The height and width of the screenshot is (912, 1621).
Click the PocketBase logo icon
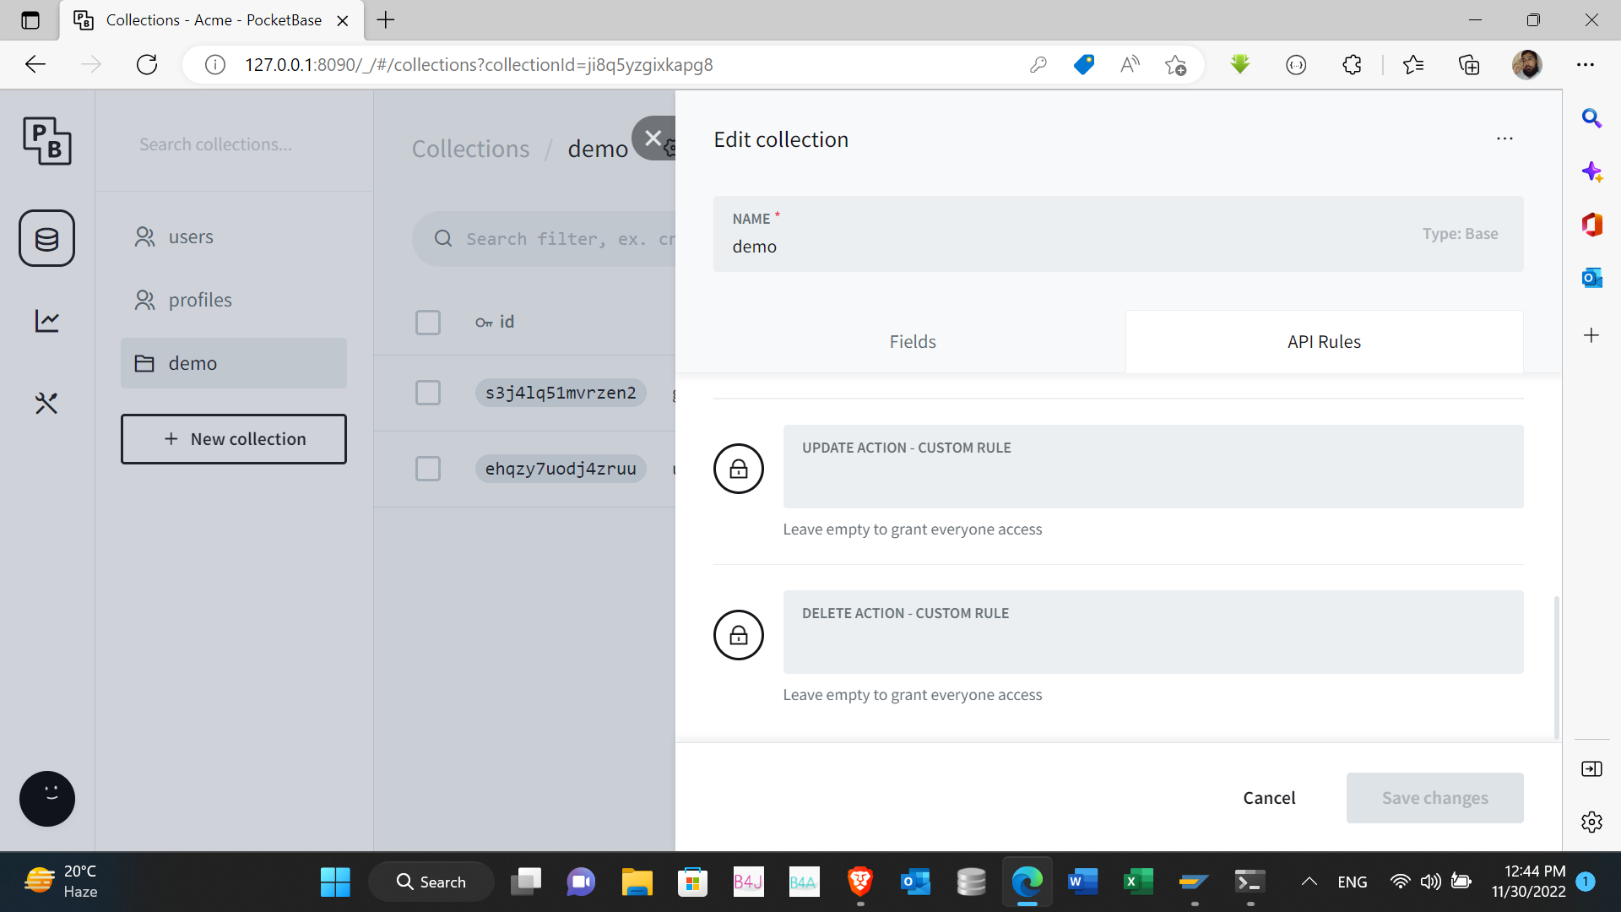click(46, 141)
